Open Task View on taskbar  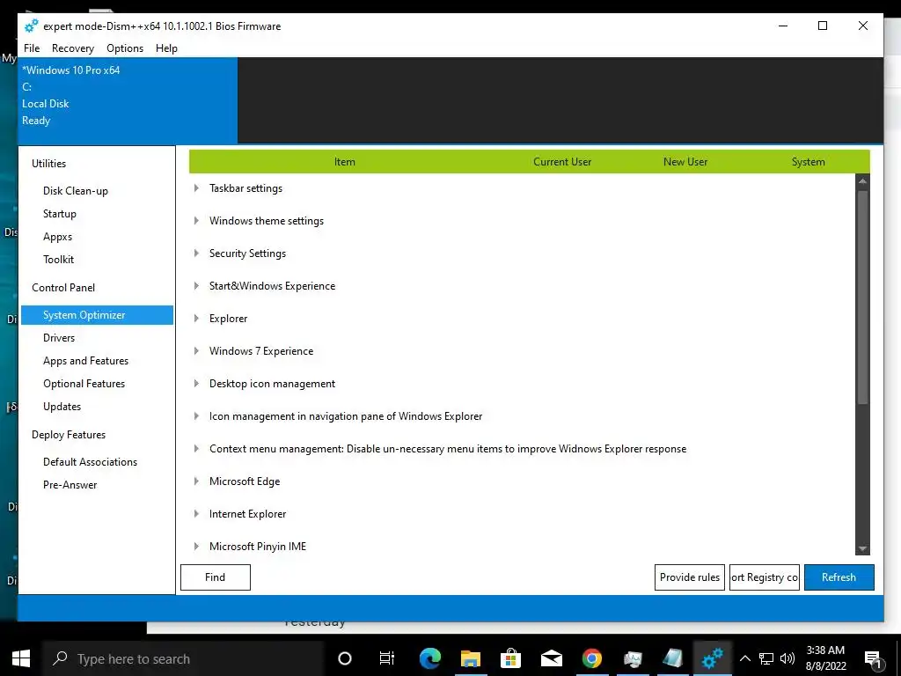tap(387, 658)
